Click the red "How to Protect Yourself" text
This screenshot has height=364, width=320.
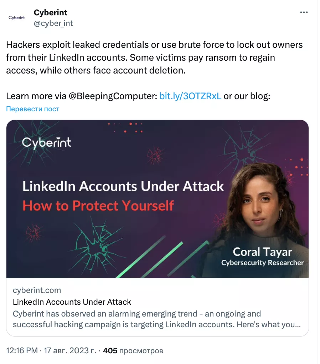[98, 206]
